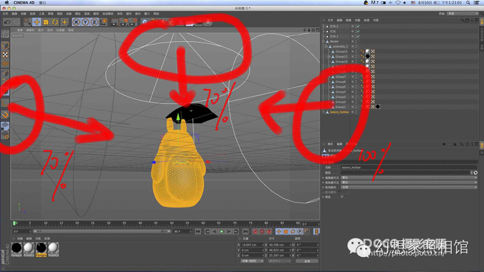
Task: Jump to the animation start
Action: (x=198, y=232)
